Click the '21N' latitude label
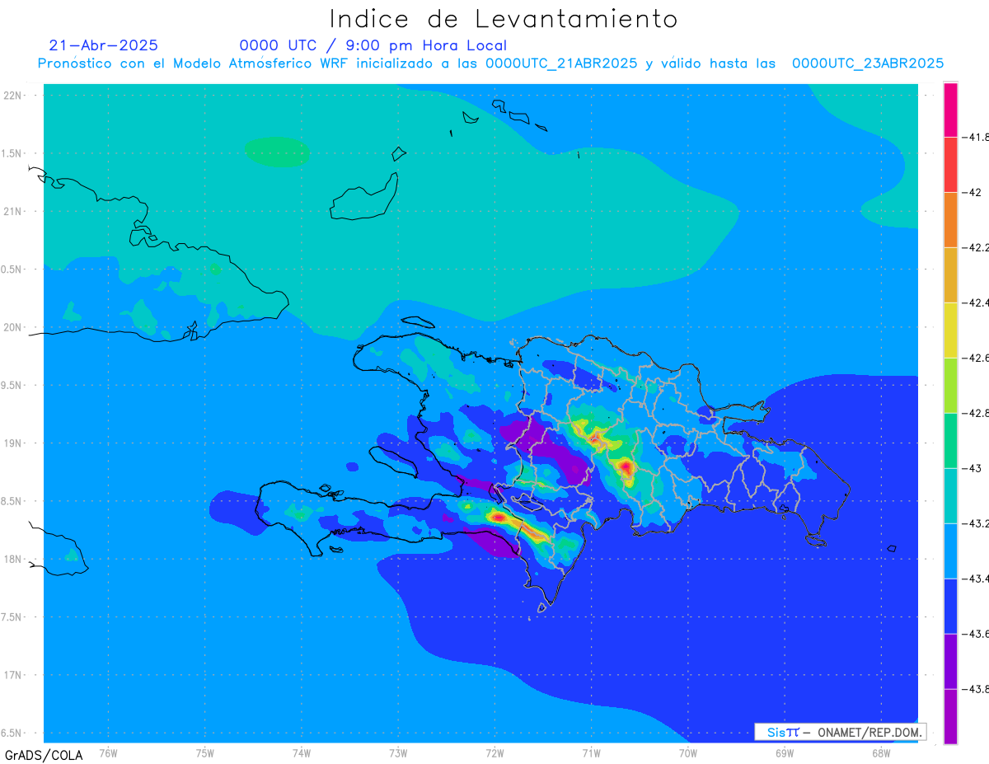The height and width of the screenshot is (764, 989). 12,211
